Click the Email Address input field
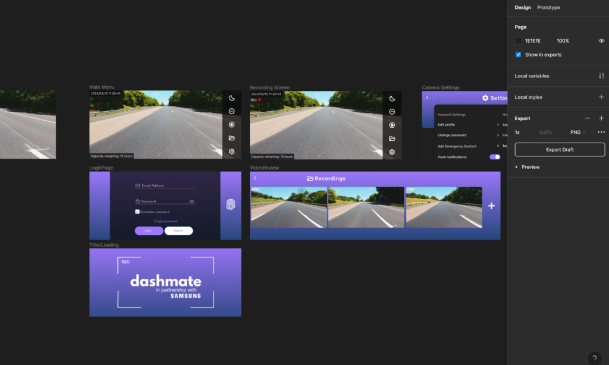 tap(165, 185)
